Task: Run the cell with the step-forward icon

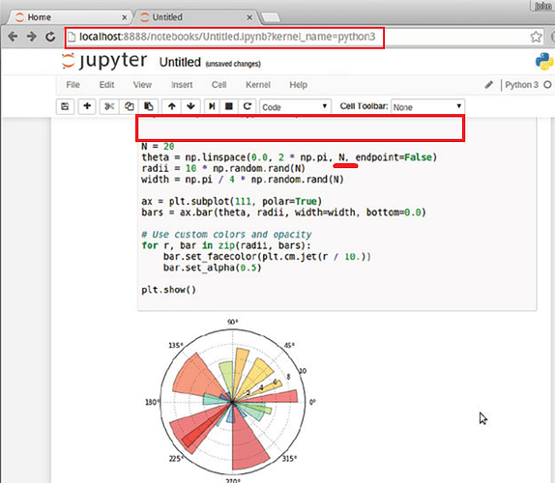Action: point(212,106)
